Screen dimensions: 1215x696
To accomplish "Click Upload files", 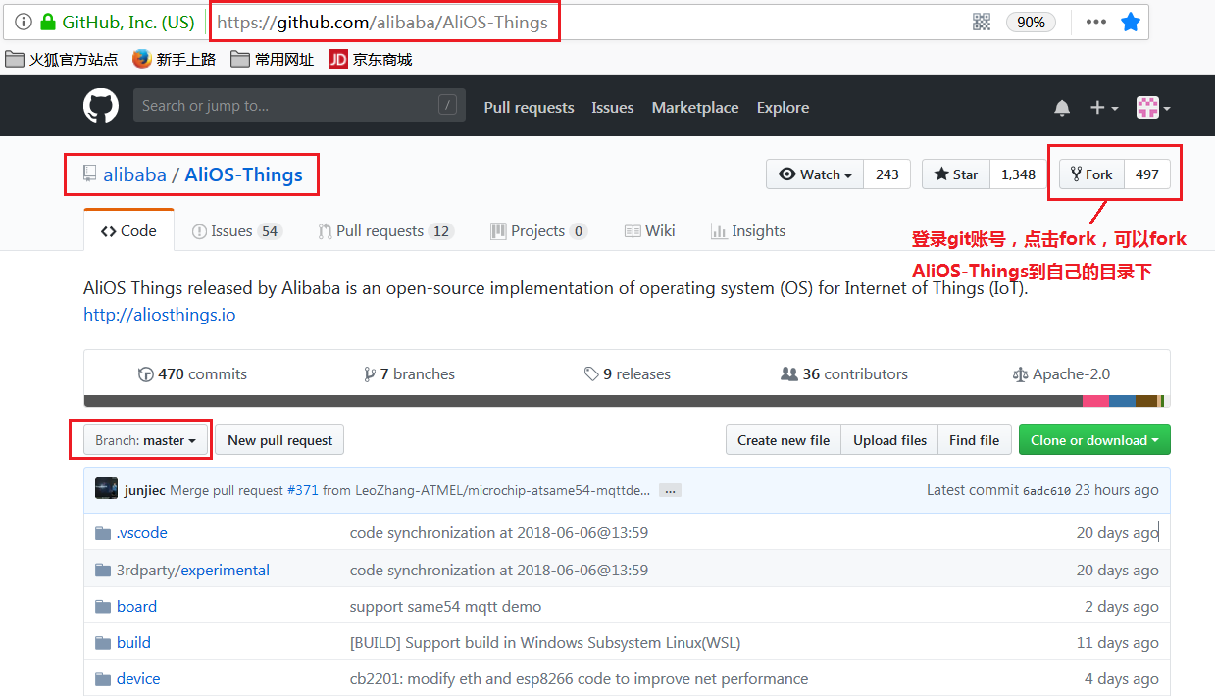I will click(889, 440).
